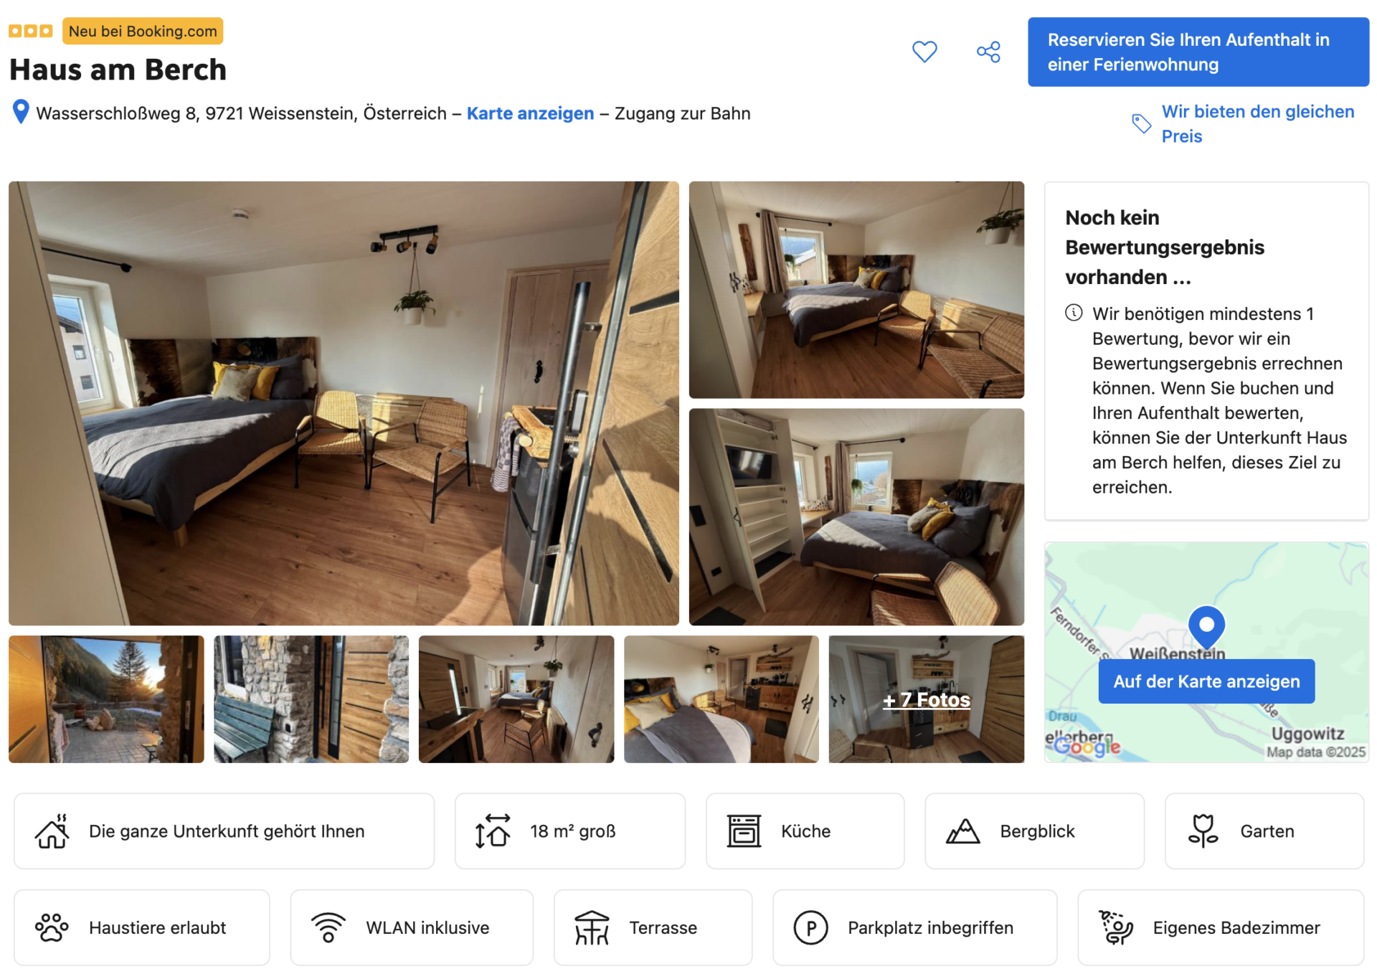
Task: Save property with the heart icon
Action: coord(924,52)
